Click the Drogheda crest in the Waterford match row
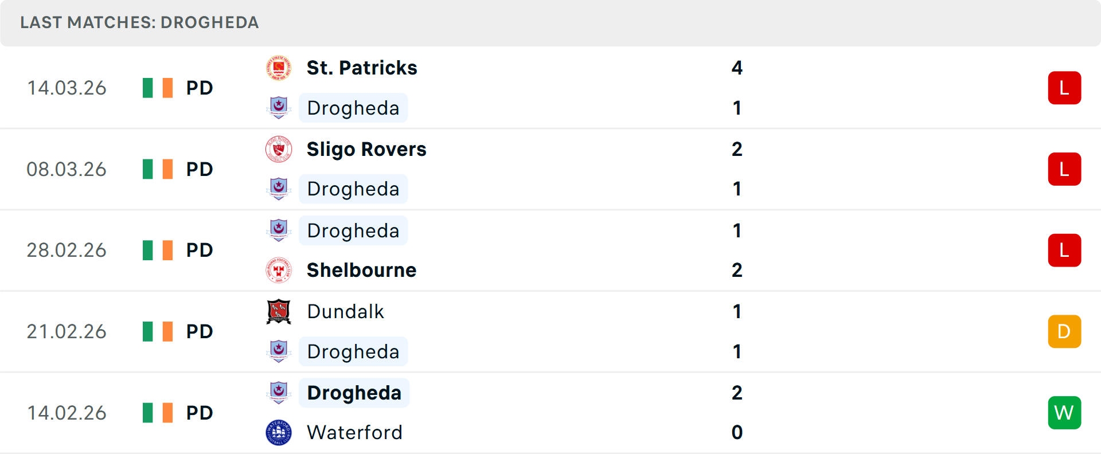 278,393
